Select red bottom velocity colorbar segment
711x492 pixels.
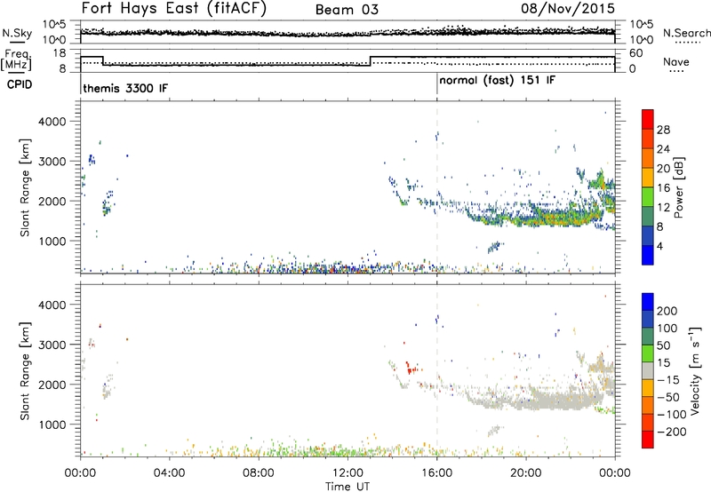tap(648, 440)
